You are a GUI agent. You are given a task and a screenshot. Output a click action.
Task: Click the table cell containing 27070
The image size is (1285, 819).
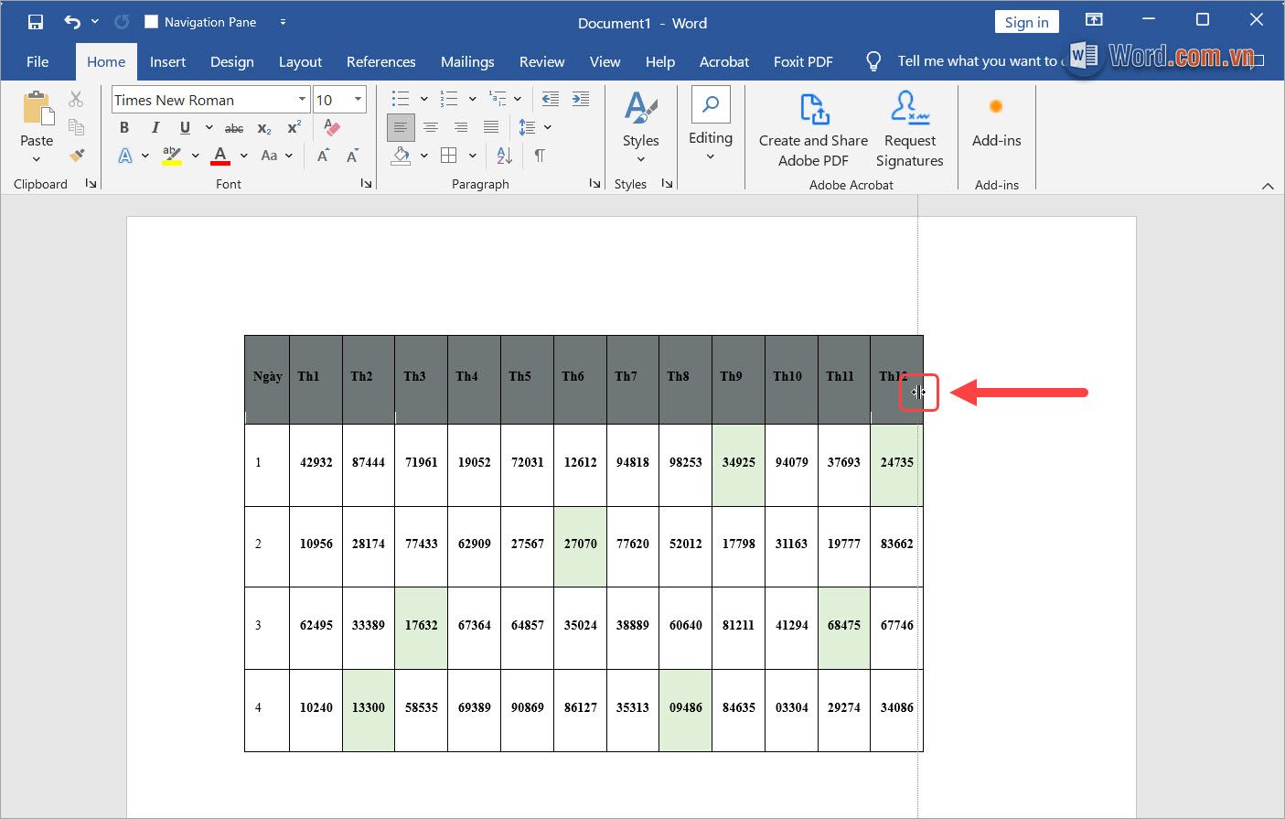coord(580,544)
